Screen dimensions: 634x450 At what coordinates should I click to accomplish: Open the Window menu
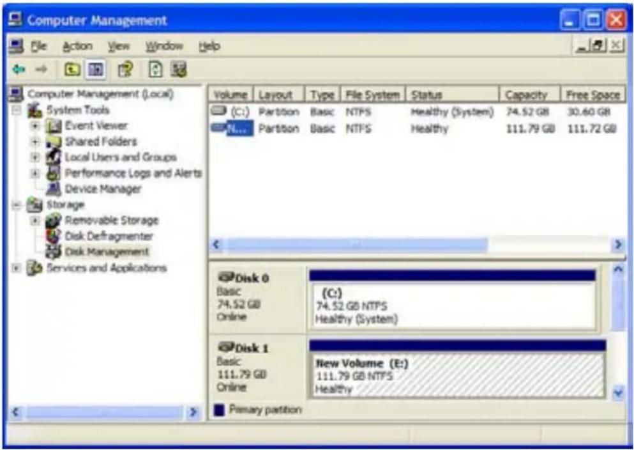coord(164,46)
